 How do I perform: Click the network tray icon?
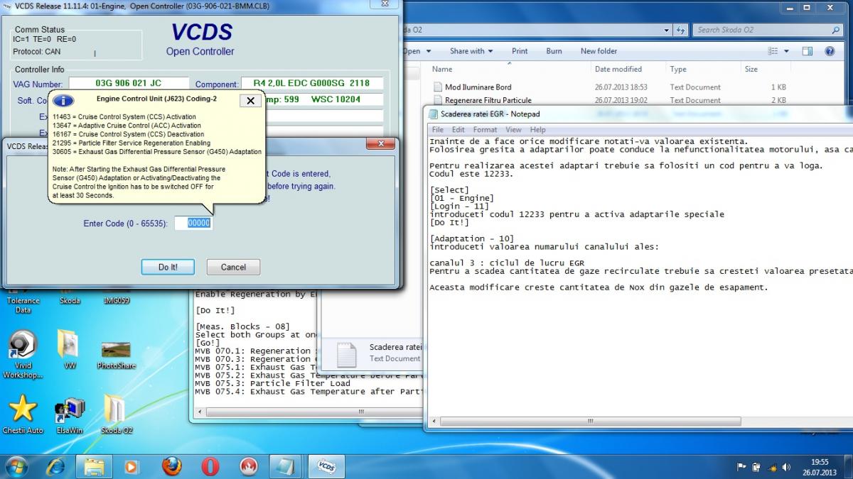771,467
